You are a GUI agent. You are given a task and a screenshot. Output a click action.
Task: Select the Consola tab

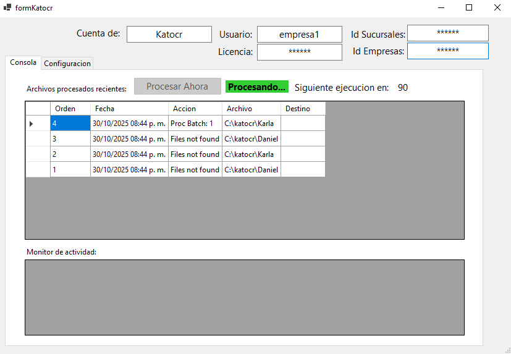click(x=23, y=62)
